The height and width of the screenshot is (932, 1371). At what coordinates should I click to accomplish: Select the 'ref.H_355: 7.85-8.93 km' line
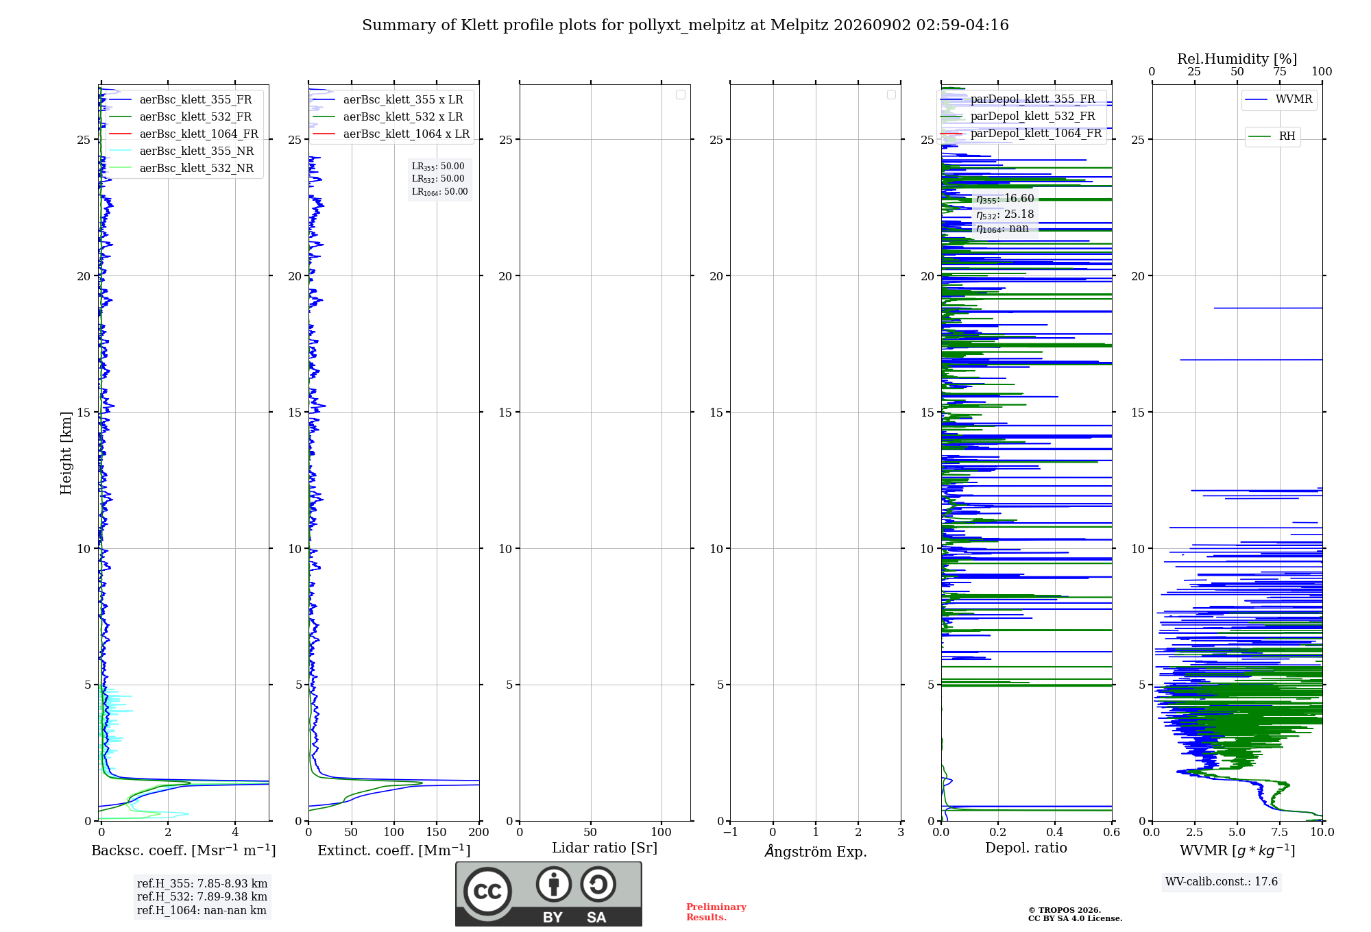click(x=202, y=884)
